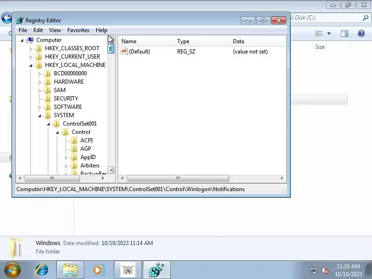Open the Favorites menu
This screenshot has width=372, height=279.
pos(78,30)
